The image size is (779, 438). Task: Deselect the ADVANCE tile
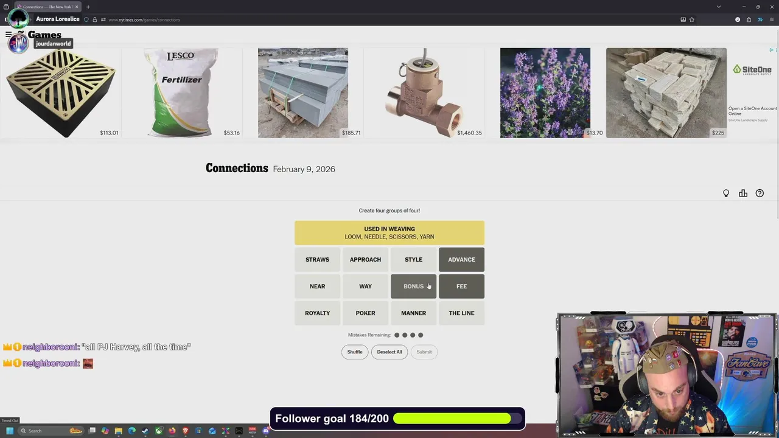point(461,260)
